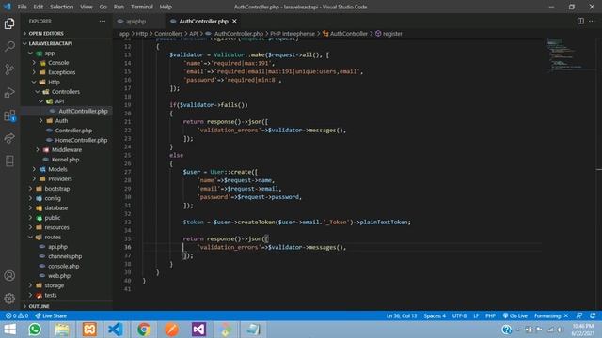Expand the Models folder
The height and width of the screenshot is (338, 602).
tap(57, 169)
